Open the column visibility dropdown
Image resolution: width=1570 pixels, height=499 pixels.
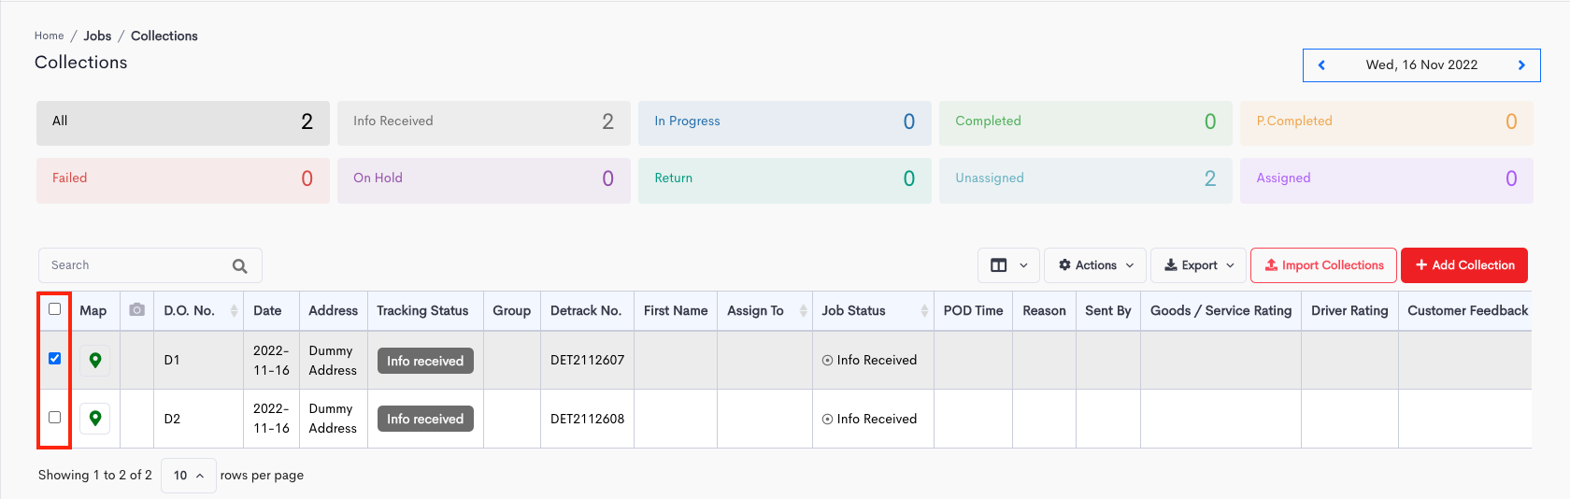pos(1008,265)
